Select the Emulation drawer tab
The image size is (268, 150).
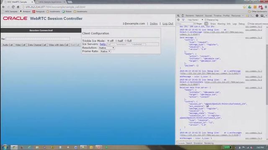coord(198,143)
